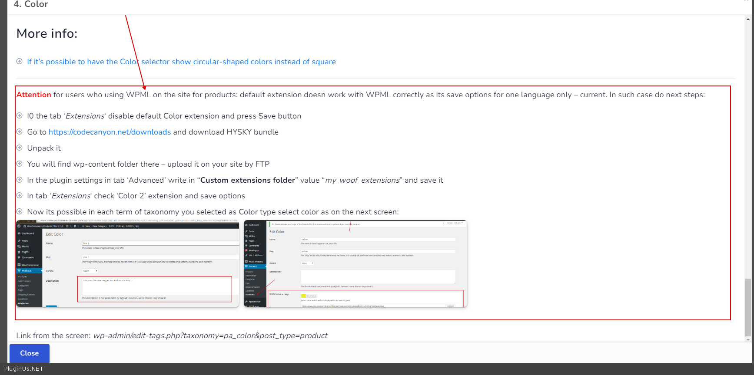Click bullet icon beside 'Custom extensions folder' step

[x=19, y=180]
